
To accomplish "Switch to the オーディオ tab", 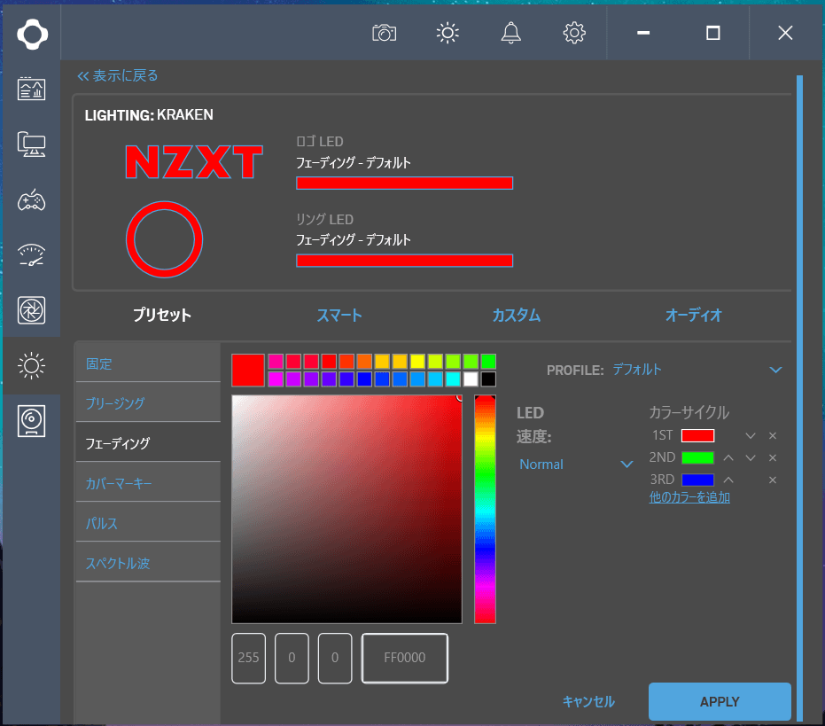I will (x=694, y=315).
